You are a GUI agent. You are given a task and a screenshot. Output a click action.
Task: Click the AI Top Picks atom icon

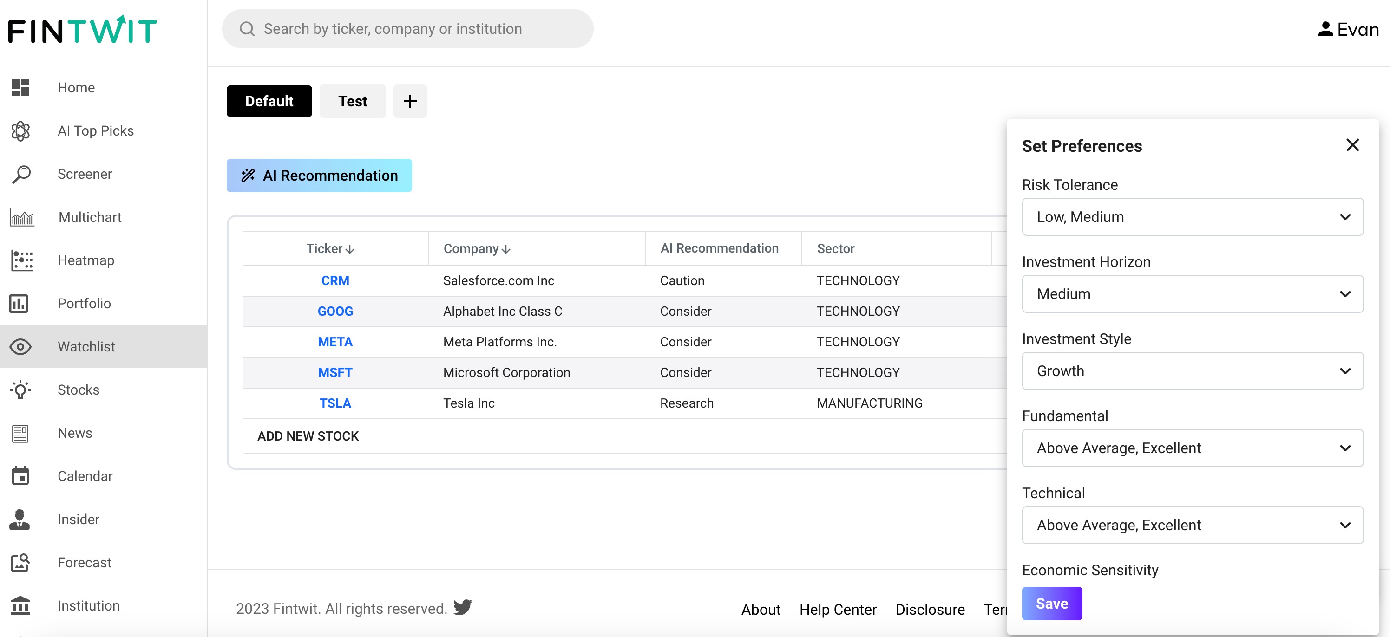(21, 131)
